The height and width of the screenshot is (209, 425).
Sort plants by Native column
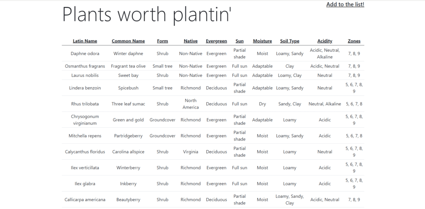point(191,41)
